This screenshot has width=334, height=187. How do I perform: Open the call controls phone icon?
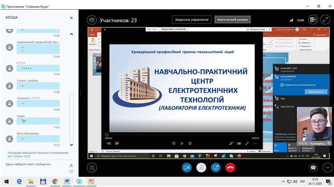coord(313,167)
